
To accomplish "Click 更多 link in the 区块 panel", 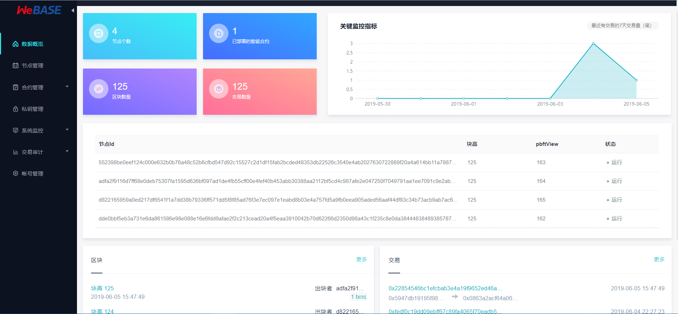I will [x=361, y=260].
